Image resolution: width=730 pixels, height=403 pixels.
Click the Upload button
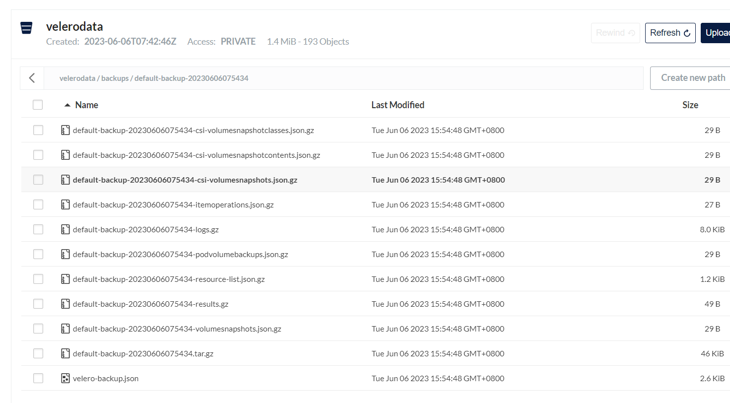pos(715,33)
